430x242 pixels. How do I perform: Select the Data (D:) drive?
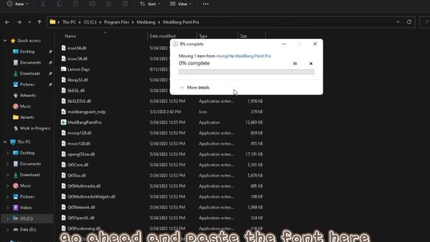[28, 230]
